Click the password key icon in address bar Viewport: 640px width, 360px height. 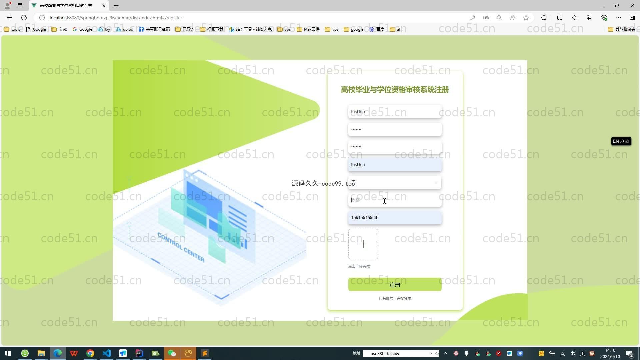(472, 18)
